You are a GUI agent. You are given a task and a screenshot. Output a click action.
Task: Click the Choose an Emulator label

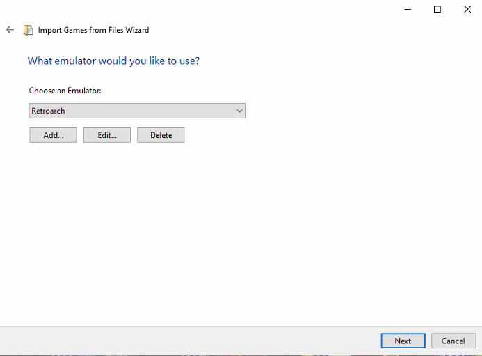click(x=65, y=91)
